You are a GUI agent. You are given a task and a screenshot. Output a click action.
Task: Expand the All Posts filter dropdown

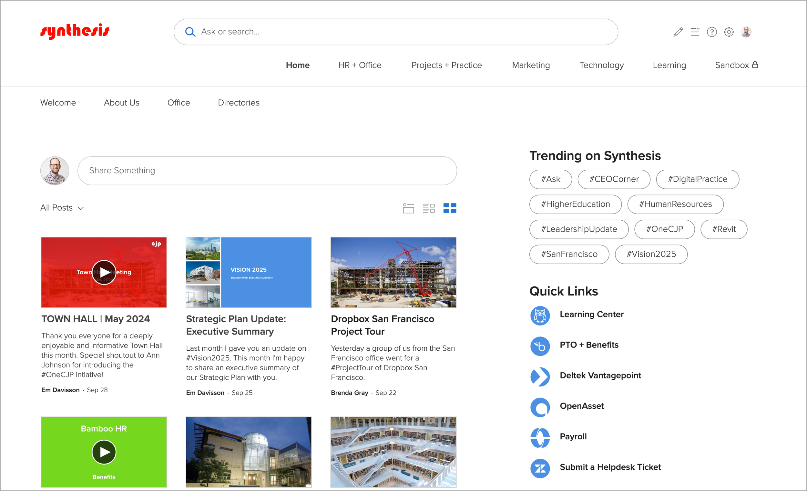pyautogui.click(x=62, y=208)
